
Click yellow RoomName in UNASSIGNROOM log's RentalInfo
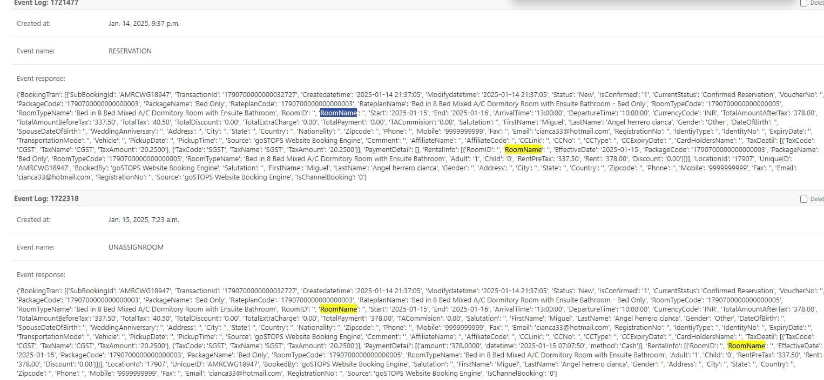click(x=746, y=346)
